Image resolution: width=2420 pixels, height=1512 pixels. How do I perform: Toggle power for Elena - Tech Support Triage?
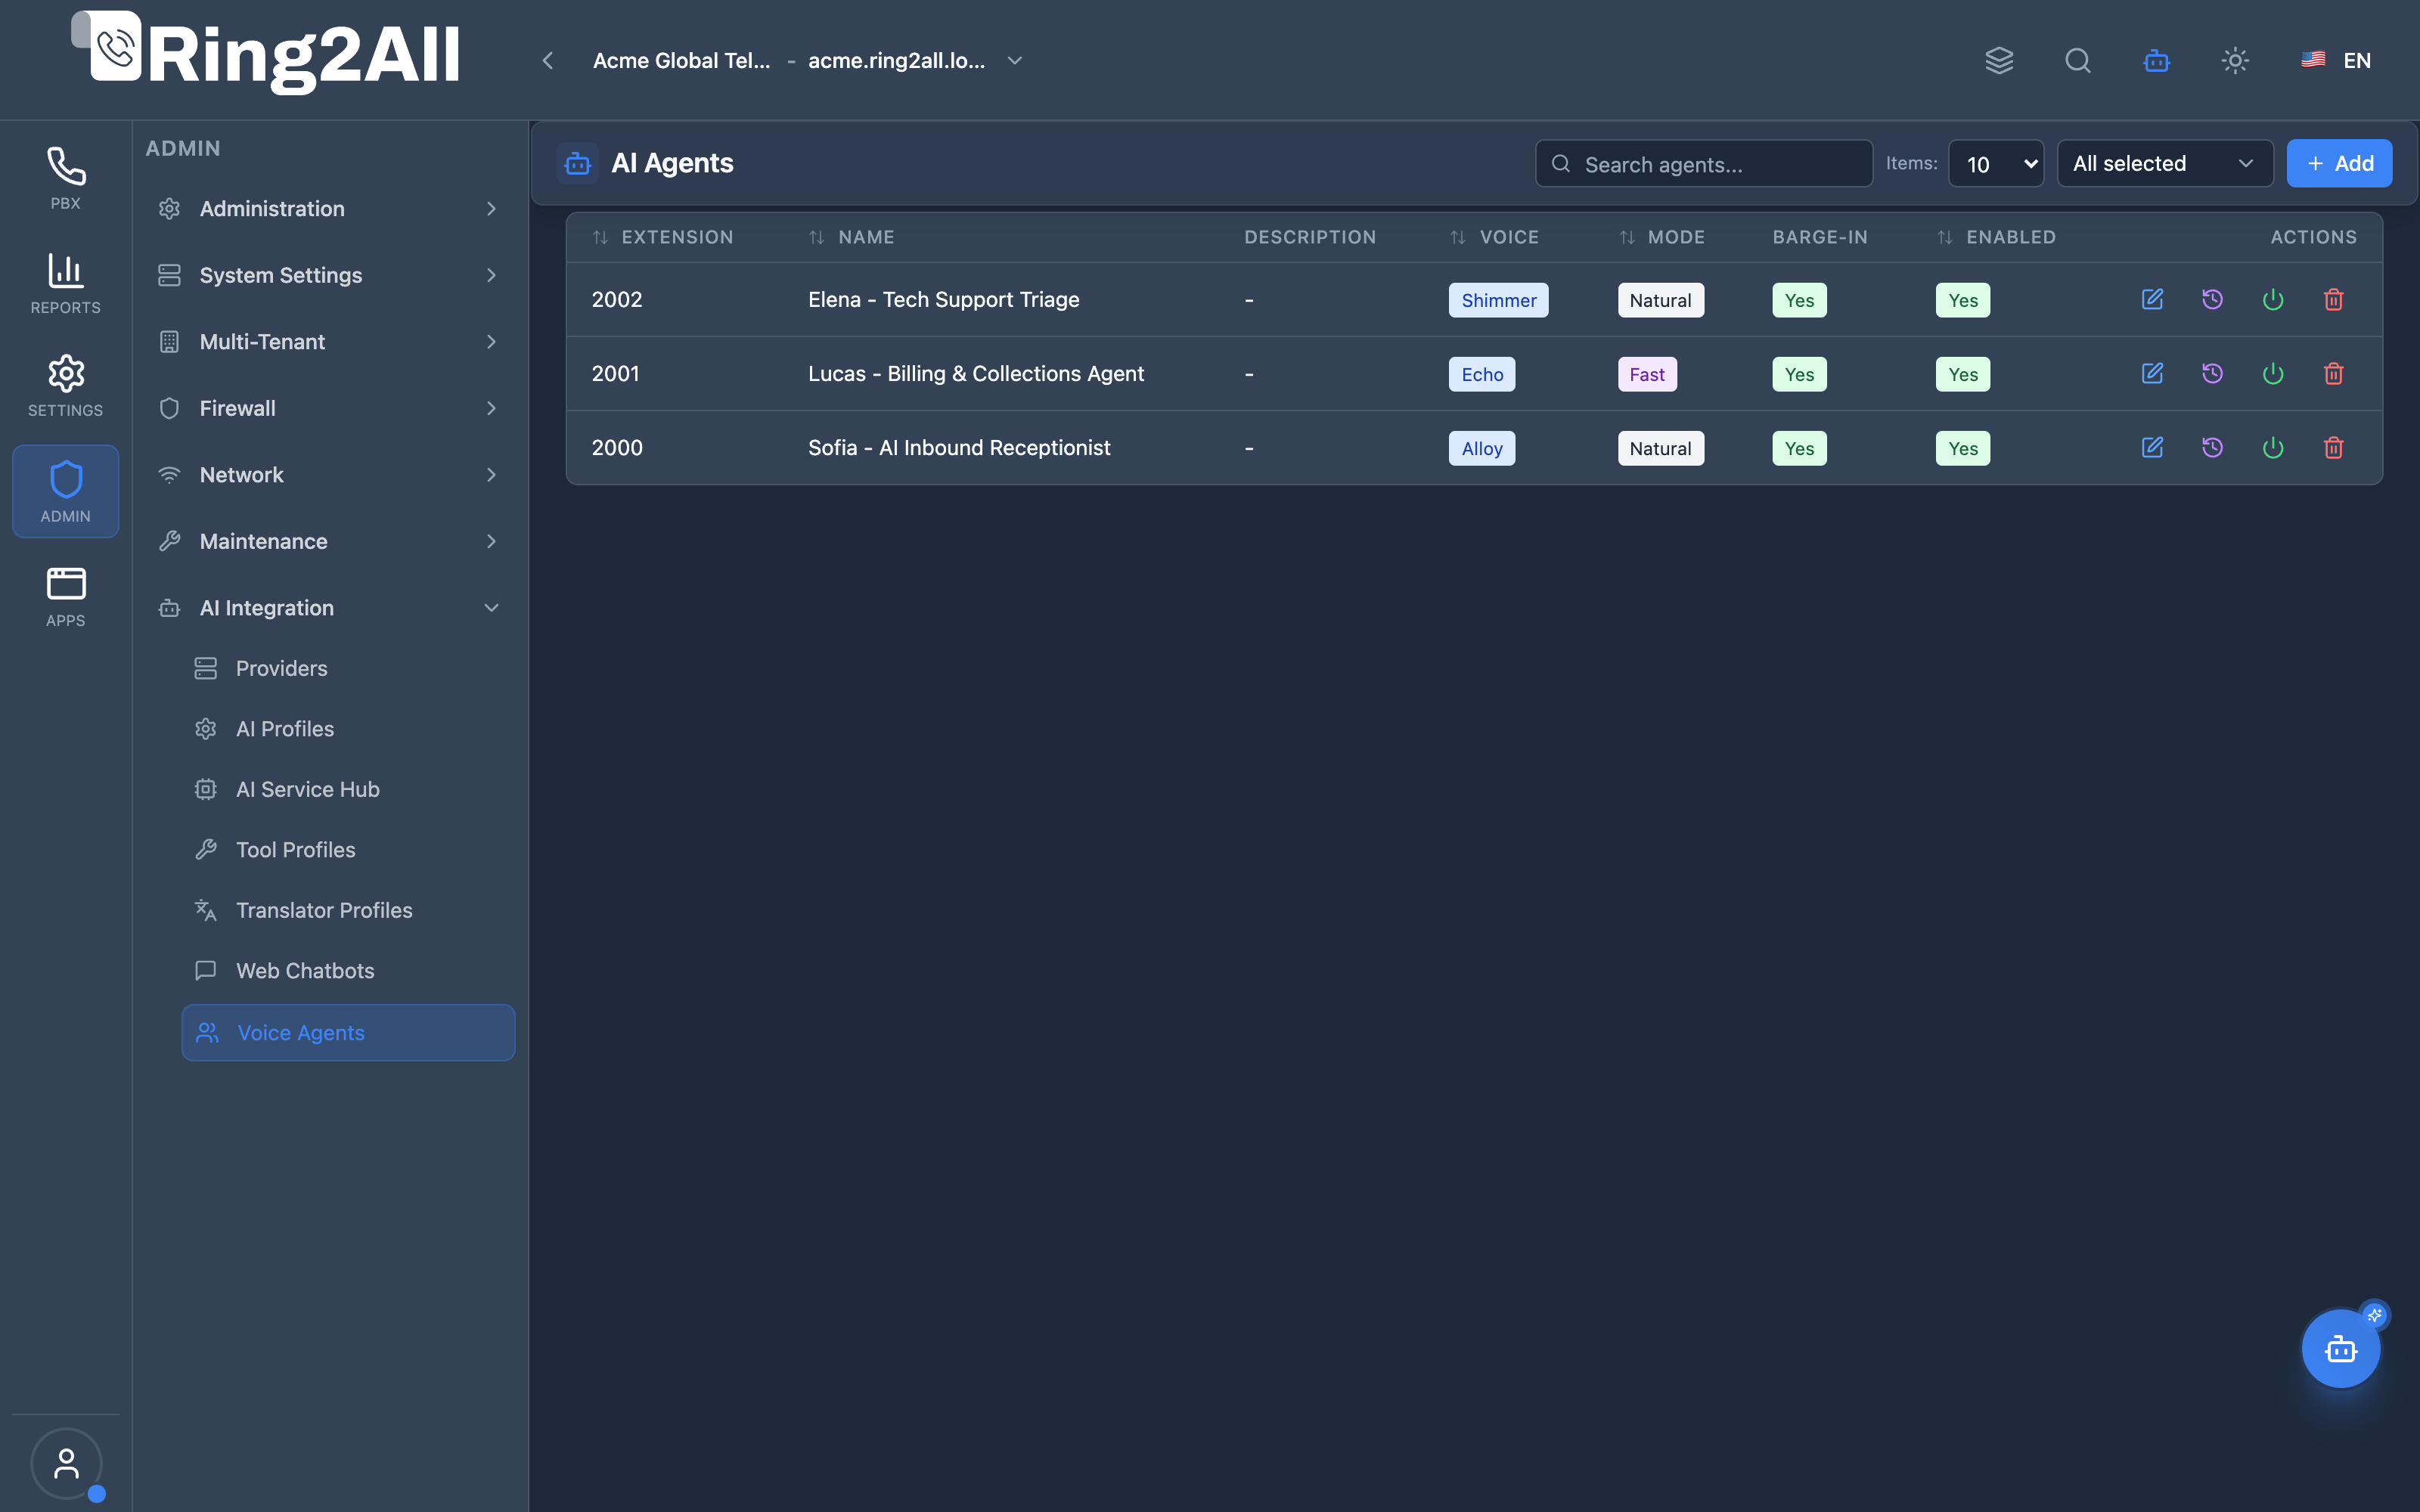(x=2273, y=299)
